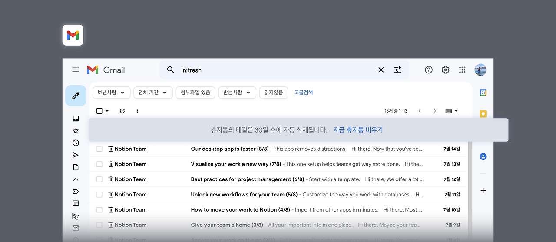Open the more options three-dot menu

[x=137, y=111]
